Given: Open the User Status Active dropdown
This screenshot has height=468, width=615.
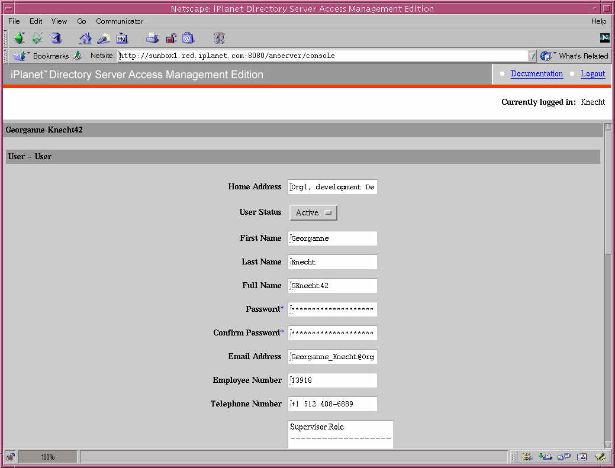Looking at the screenshot, I should click(x=313, y=212).
